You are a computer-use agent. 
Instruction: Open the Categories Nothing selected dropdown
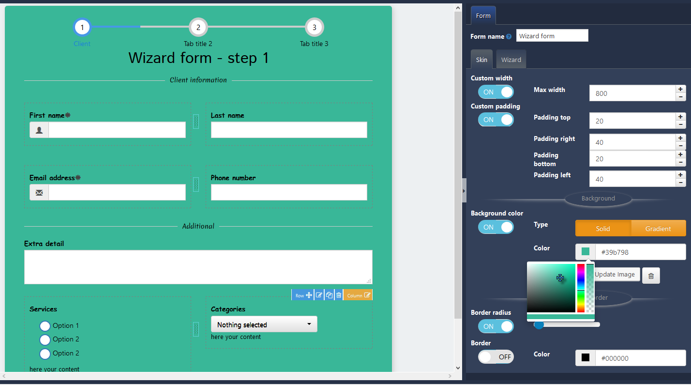click(264, 324)
